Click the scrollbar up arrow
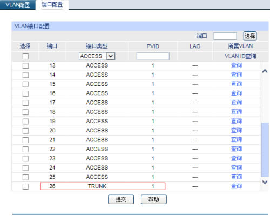The width and height of the screenshot is (270, 216). tap(265, 71)
